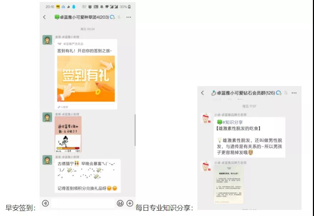Image resolution: width=314 pixels, height=216 pixels.
Task: Tap 小卓 avatar beside the document image message
Action: 206,166
